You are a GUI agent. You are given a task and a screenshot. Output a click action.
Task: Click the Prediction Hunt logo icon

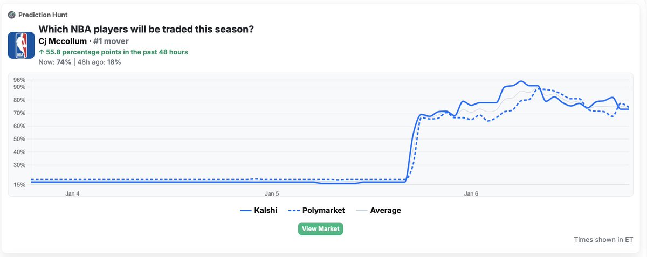pyautogui.click(x=11, y=15)
